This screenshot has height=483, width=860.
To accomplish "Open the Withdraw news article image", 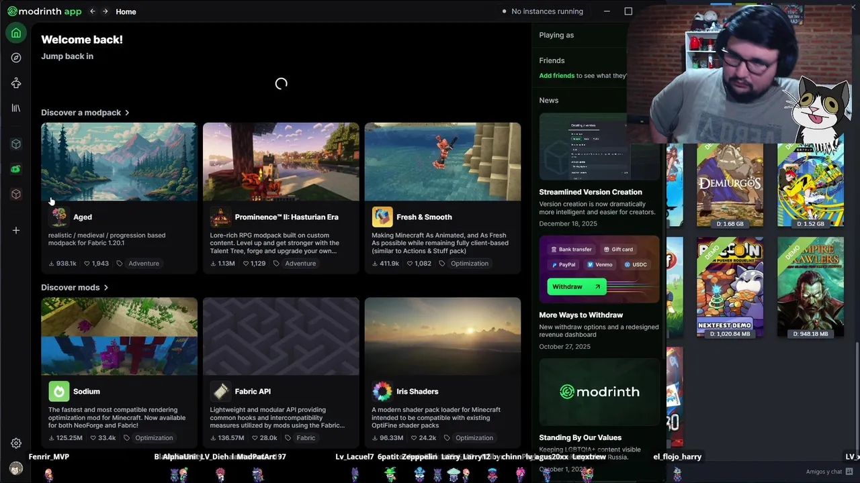I will (599, 269).
